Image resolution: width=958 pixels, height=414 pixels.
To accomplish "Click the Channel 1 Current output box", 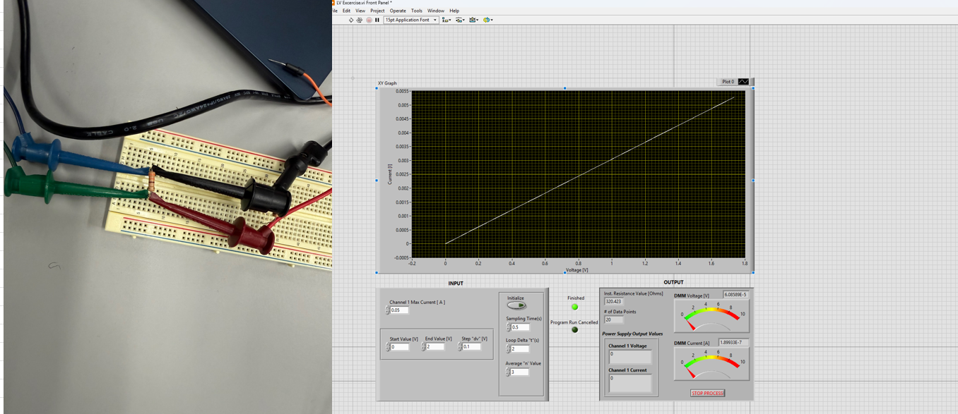I will click(x=630, y=383).
